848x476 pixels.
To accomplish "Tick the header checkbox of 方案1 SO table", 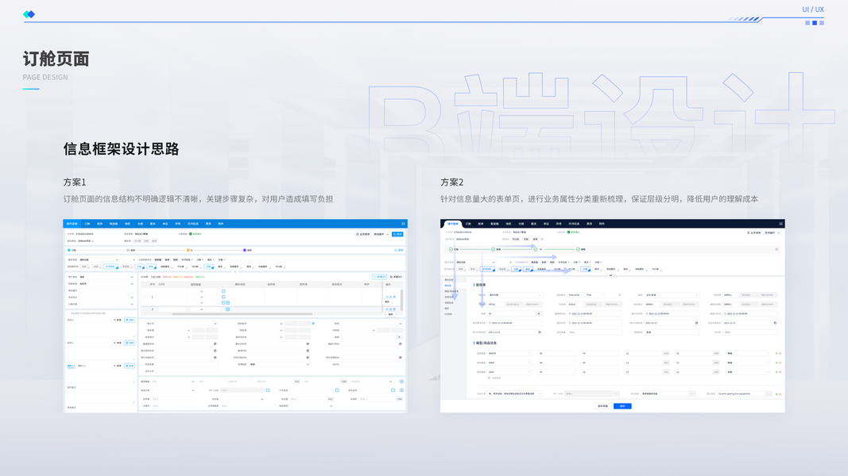I will point(145,285).
